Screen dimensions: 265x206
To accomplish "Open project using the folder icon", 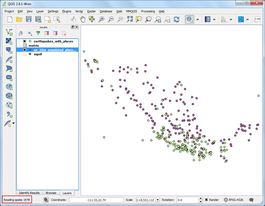I will pos(19,19).
